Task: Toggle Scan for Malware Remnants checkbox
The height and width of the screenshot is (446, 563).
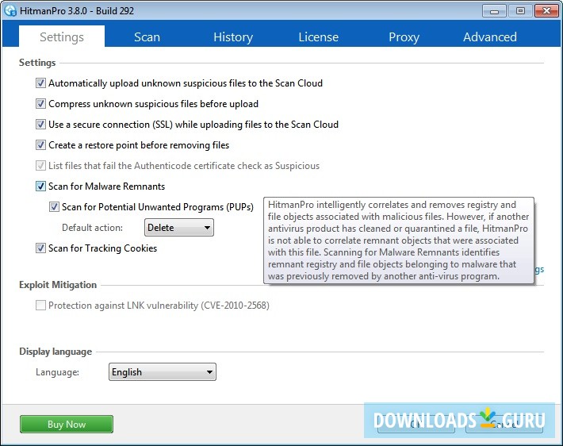Action: (x=40, y=186)
